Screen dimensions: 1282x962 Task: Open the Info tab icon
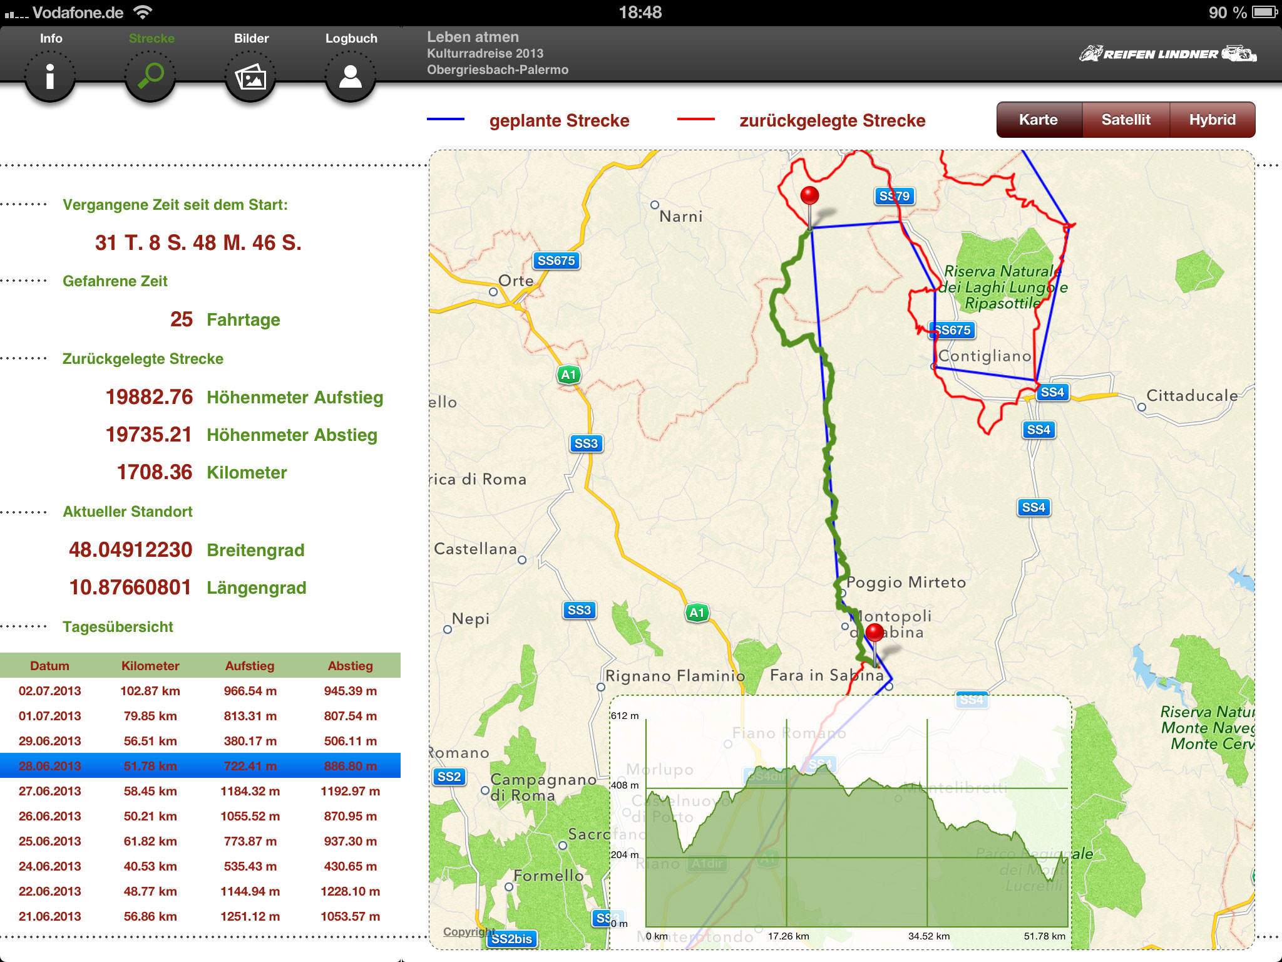tap(50, 76)
